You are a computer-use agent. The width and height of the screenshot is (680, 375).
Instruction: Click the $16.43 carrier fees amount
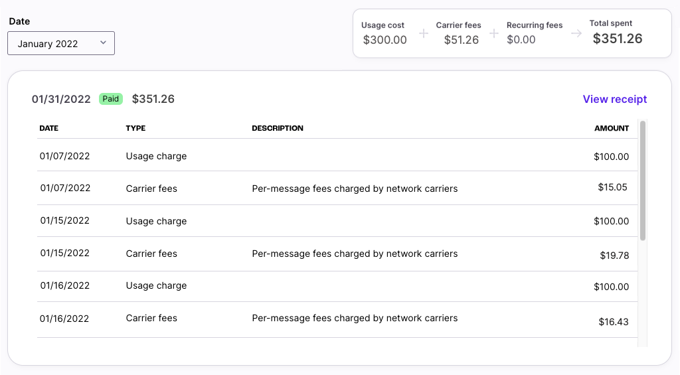[613, 322]
